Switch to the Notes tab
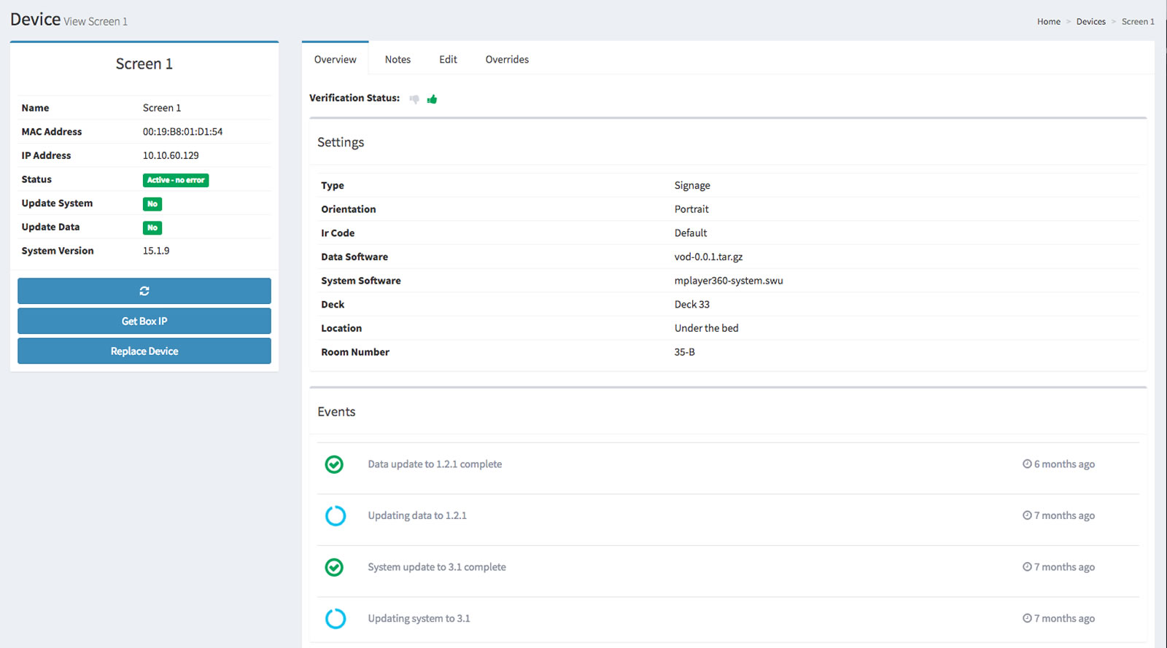Image resolution: width=1167 pixels, height=648 pixels. pyautogui.click(x=398, y=60)
